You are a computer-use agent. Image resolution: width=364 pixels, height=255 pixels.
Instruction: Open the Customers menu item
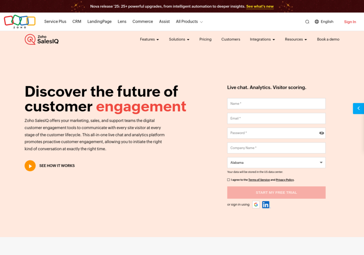click(230, 39)
